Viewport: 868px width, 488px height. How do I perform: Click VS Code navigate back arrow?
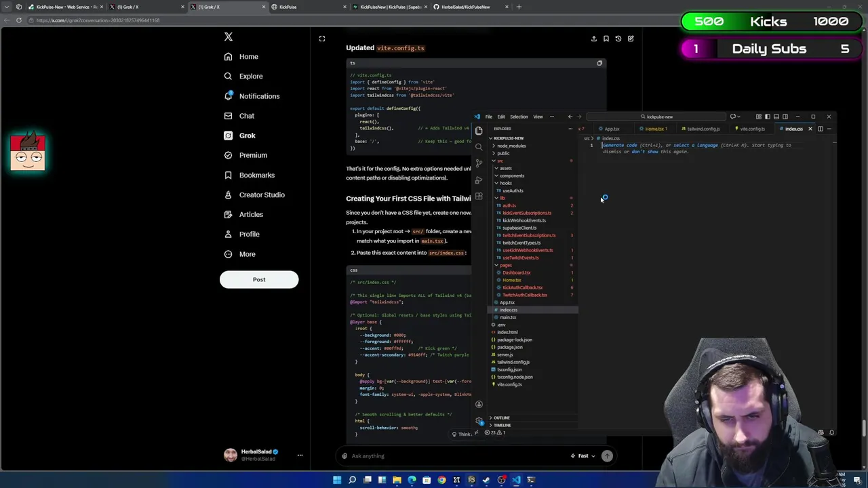pyautogui.click(x=570, y=117)
